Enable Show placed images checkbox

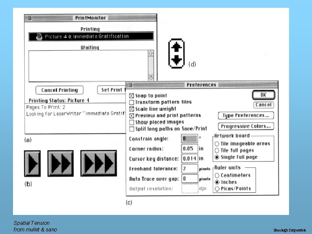[132, 122]
